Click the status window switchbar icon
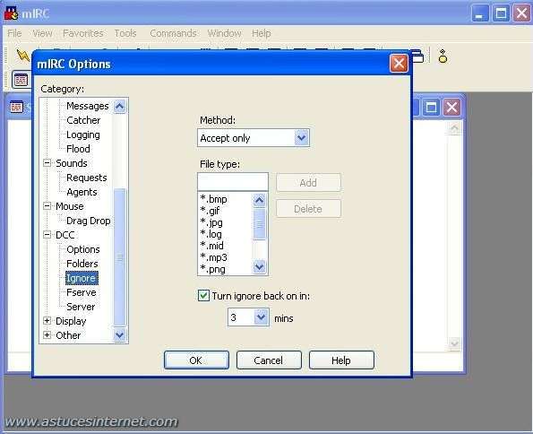533x434 pixels. point(21,80)
